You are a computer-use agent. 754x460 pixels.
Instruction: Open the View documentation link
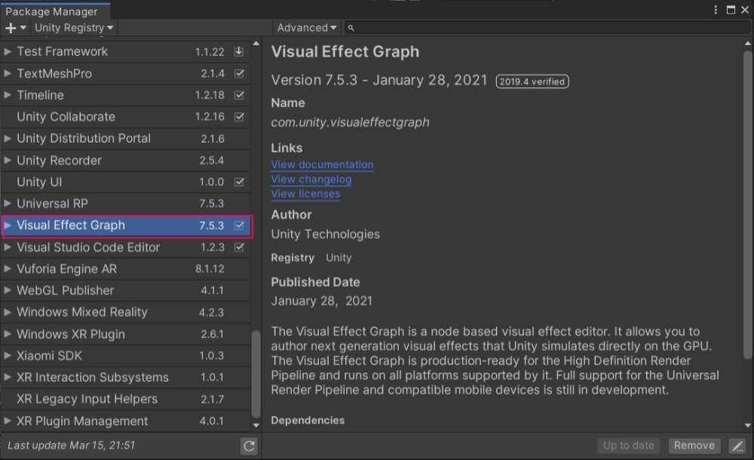[x=322, y=165]
